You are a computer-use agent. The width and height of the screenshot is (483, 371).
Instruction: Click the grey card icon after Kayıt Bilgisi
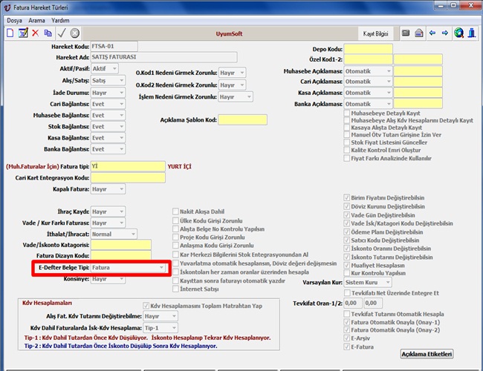click(406, 33)
